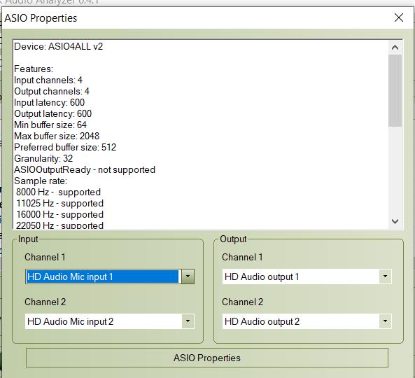415x378 pixels.
Task: Click 'ASIOOutputReady - not supported' line
Action: tap(85, 169)
